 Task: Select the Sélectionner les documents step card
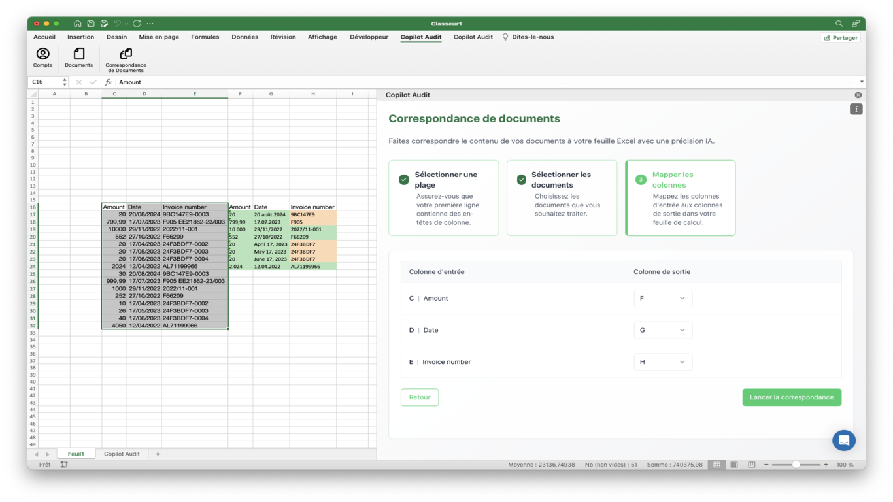click(x=562, y=198)
